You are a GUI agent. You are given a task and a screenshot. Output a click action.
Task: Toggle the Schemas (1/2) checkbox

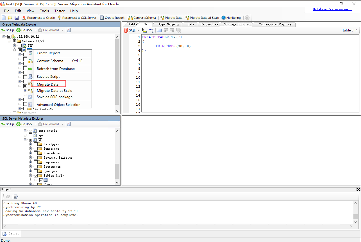(x=15, y=41)
